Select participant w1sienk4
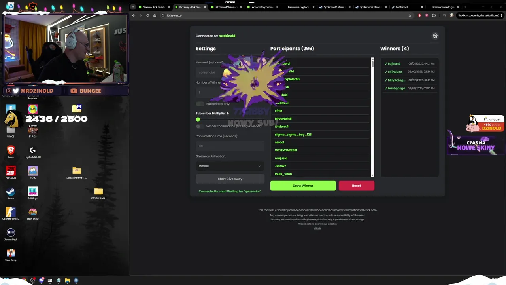The image size is (506, 285). click(x=281, y=127)
